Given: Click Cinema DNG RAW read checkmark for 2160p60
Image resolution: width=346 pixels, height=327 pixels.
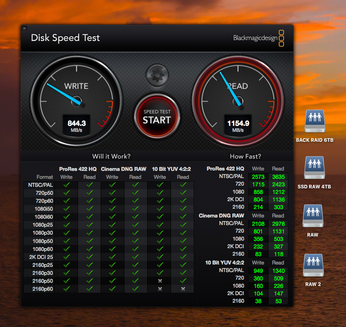Looking at the screenshot, I should (x=135, y=289).
